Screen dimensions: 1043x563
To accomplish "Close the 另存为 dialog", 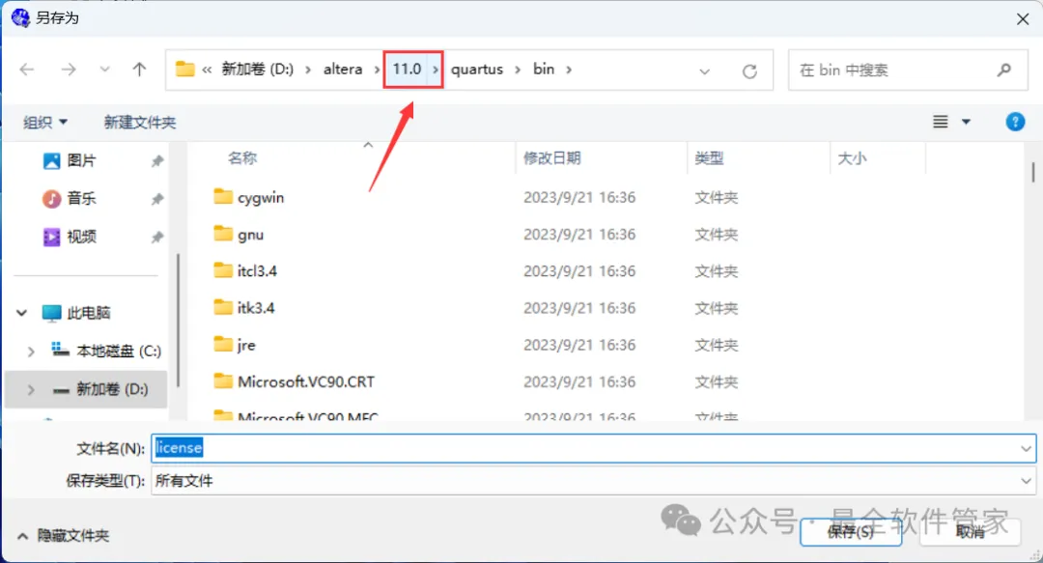I will pos(1023,19).
